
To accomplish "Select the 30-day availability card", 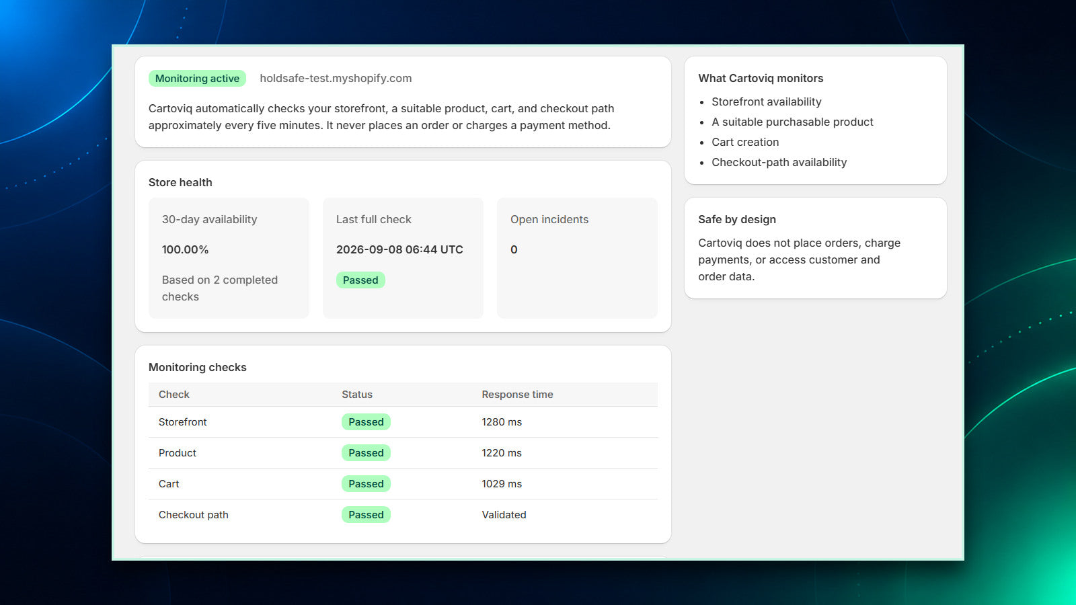I will 229,258.
